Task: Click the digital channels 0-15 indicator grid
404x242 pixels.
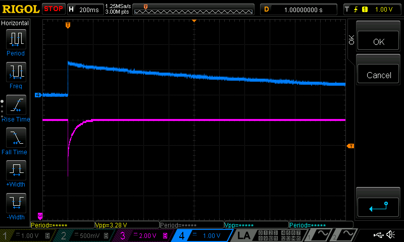Action: [x=280, y=235]
